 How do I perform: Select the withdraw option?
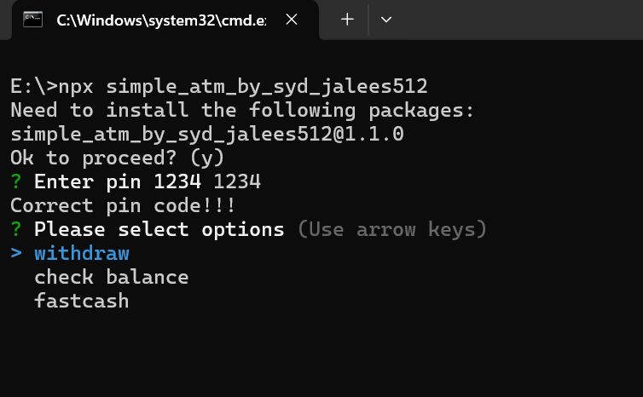click(82, 253)
